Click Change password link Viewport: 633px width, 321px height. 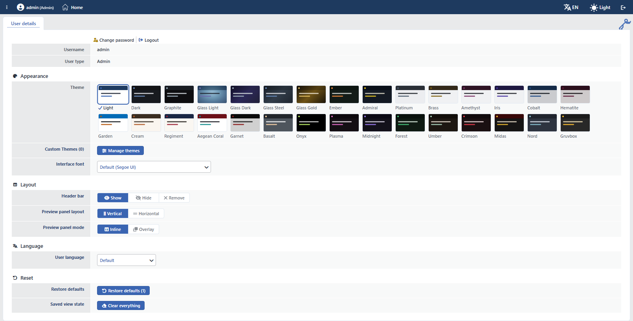pos(114,40)
